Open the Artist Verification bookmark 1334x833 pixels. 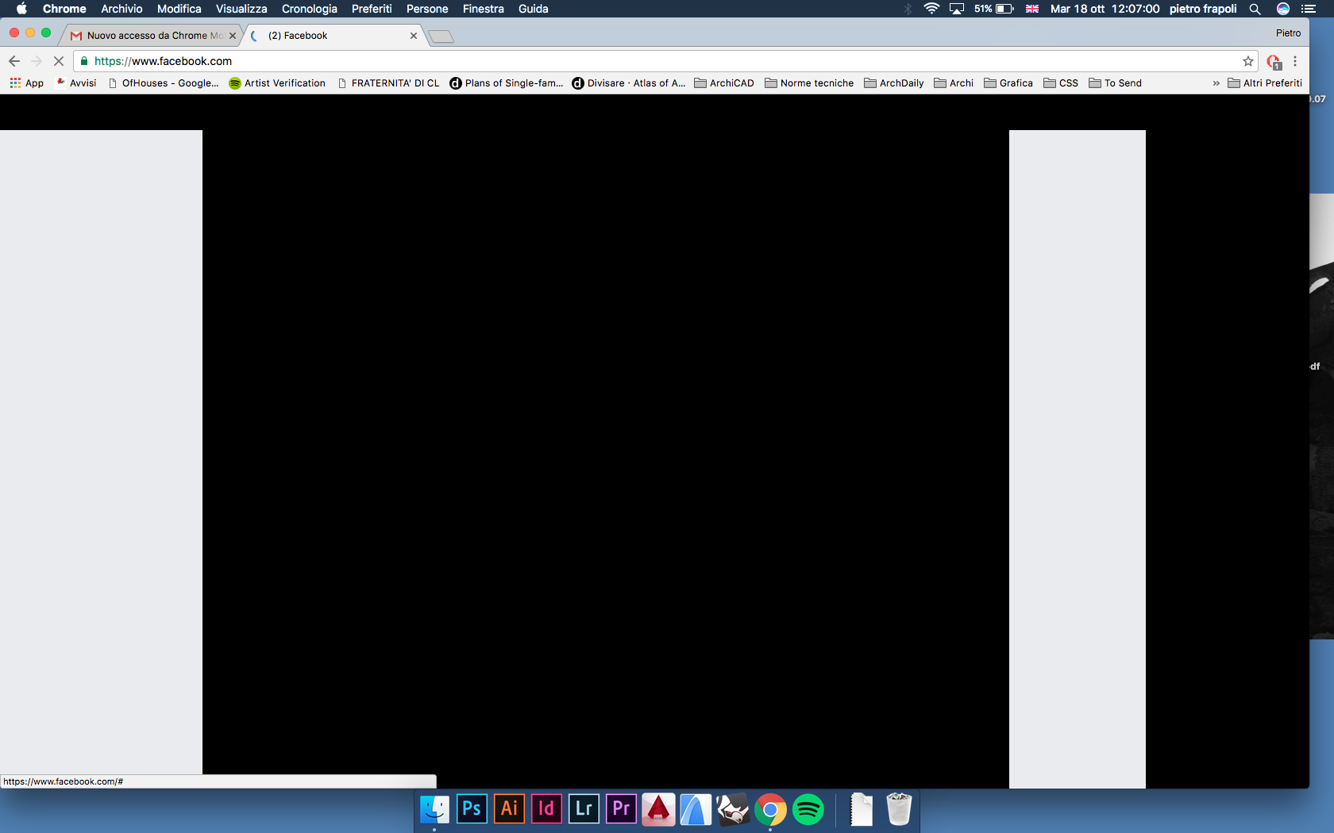(x=277, y=83)
